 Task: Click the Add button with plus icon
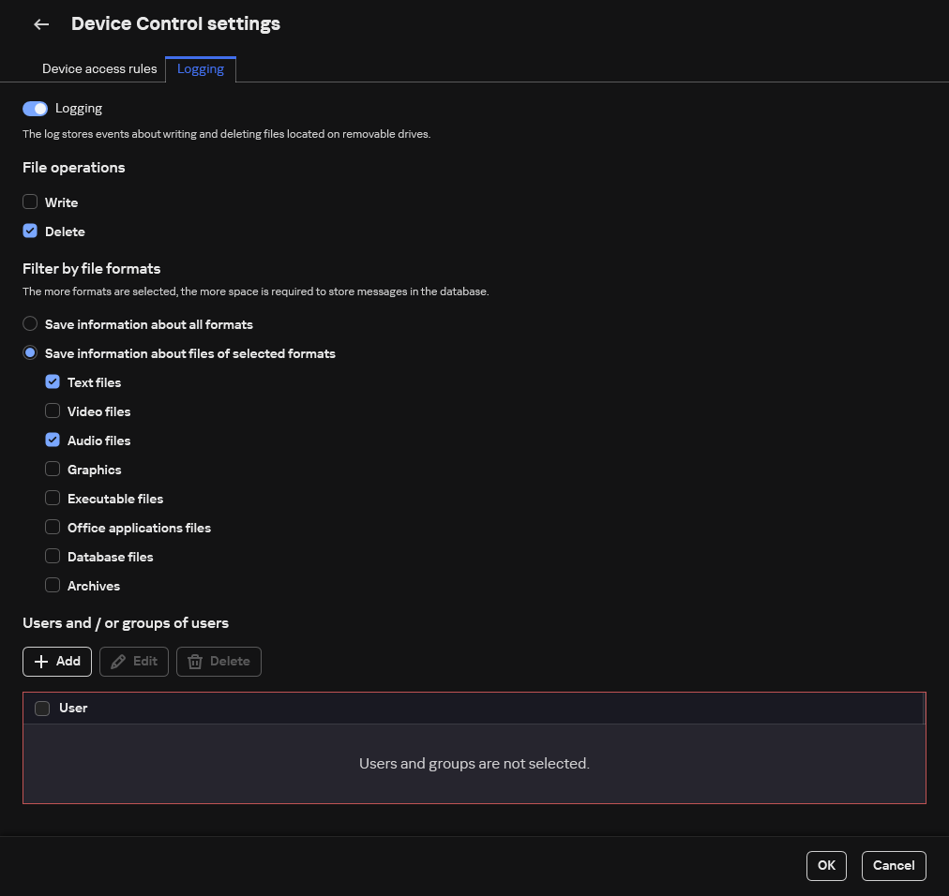[x=57, y=661]
